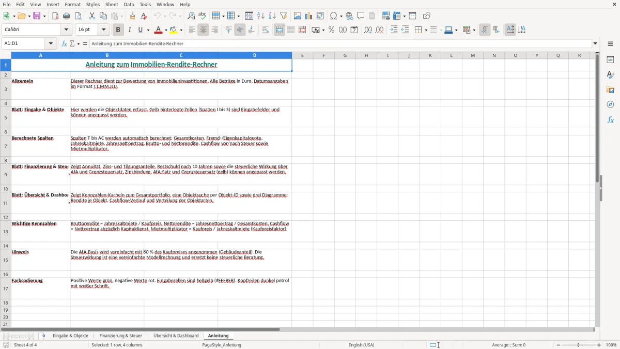Switch to Eingabe & Objekte sheet tab
The image size is (620, 349).
pyautogui.click(x=70, y=336)
